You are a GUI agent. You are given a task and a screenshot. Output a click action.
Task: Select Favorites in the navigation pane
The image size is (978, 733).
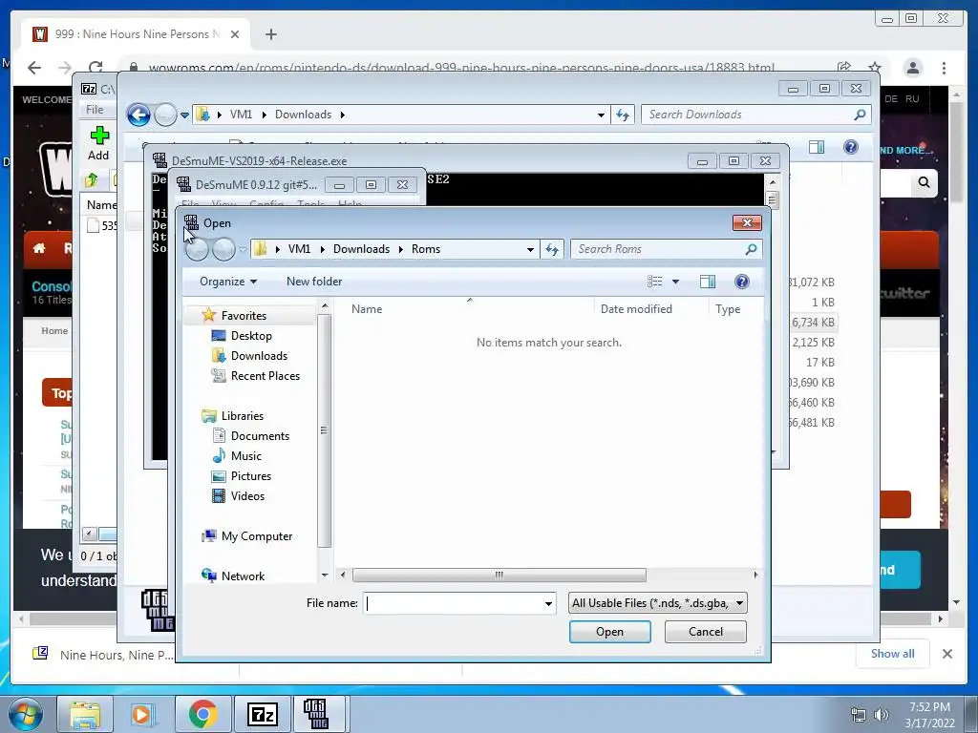pyautogui.click(x=244, y=315)
